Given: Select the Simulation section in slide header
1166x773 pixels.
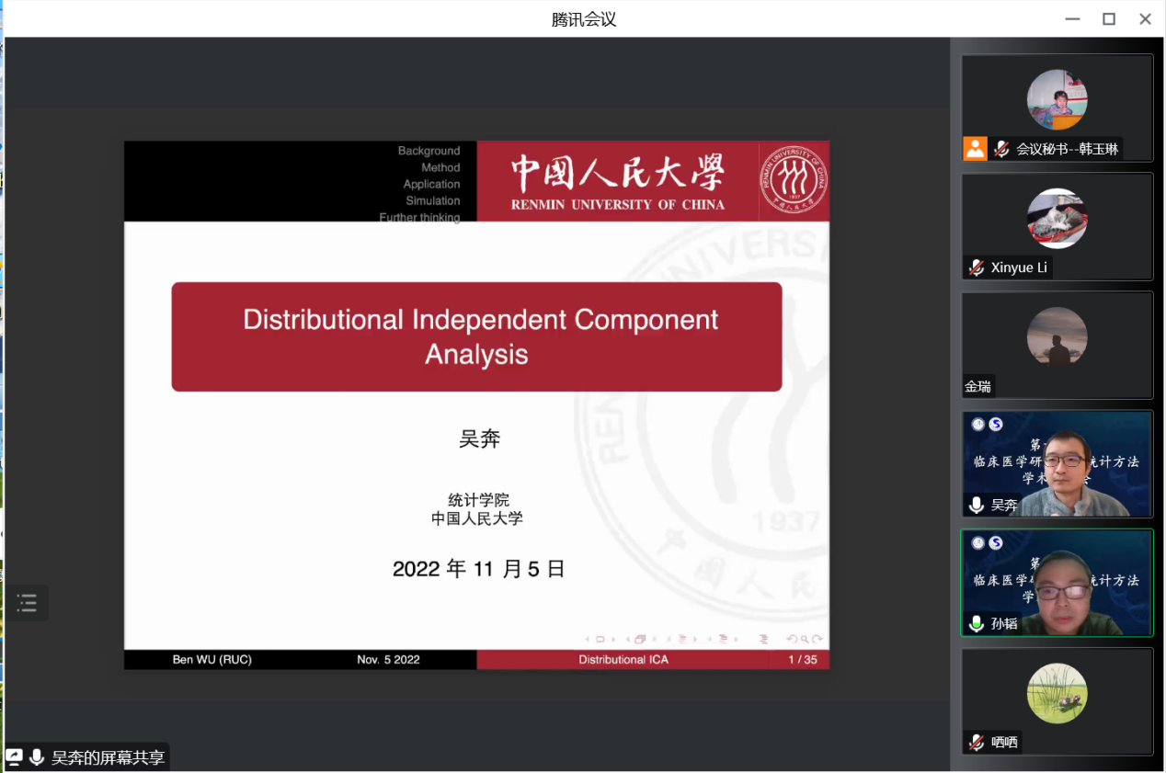Looking at the screenshot, I should click(x=432, y=200).
